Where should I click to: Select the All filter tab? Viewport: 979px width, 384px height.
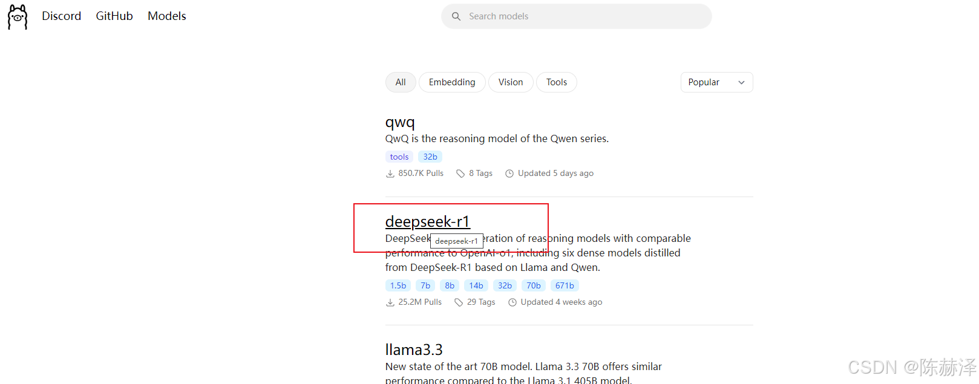[401, 82]
